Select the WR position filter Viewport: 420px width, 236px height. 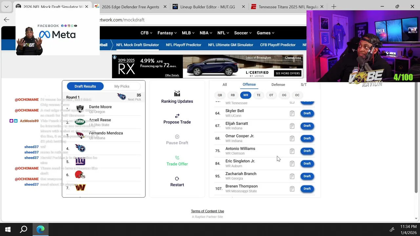point(246,95)
